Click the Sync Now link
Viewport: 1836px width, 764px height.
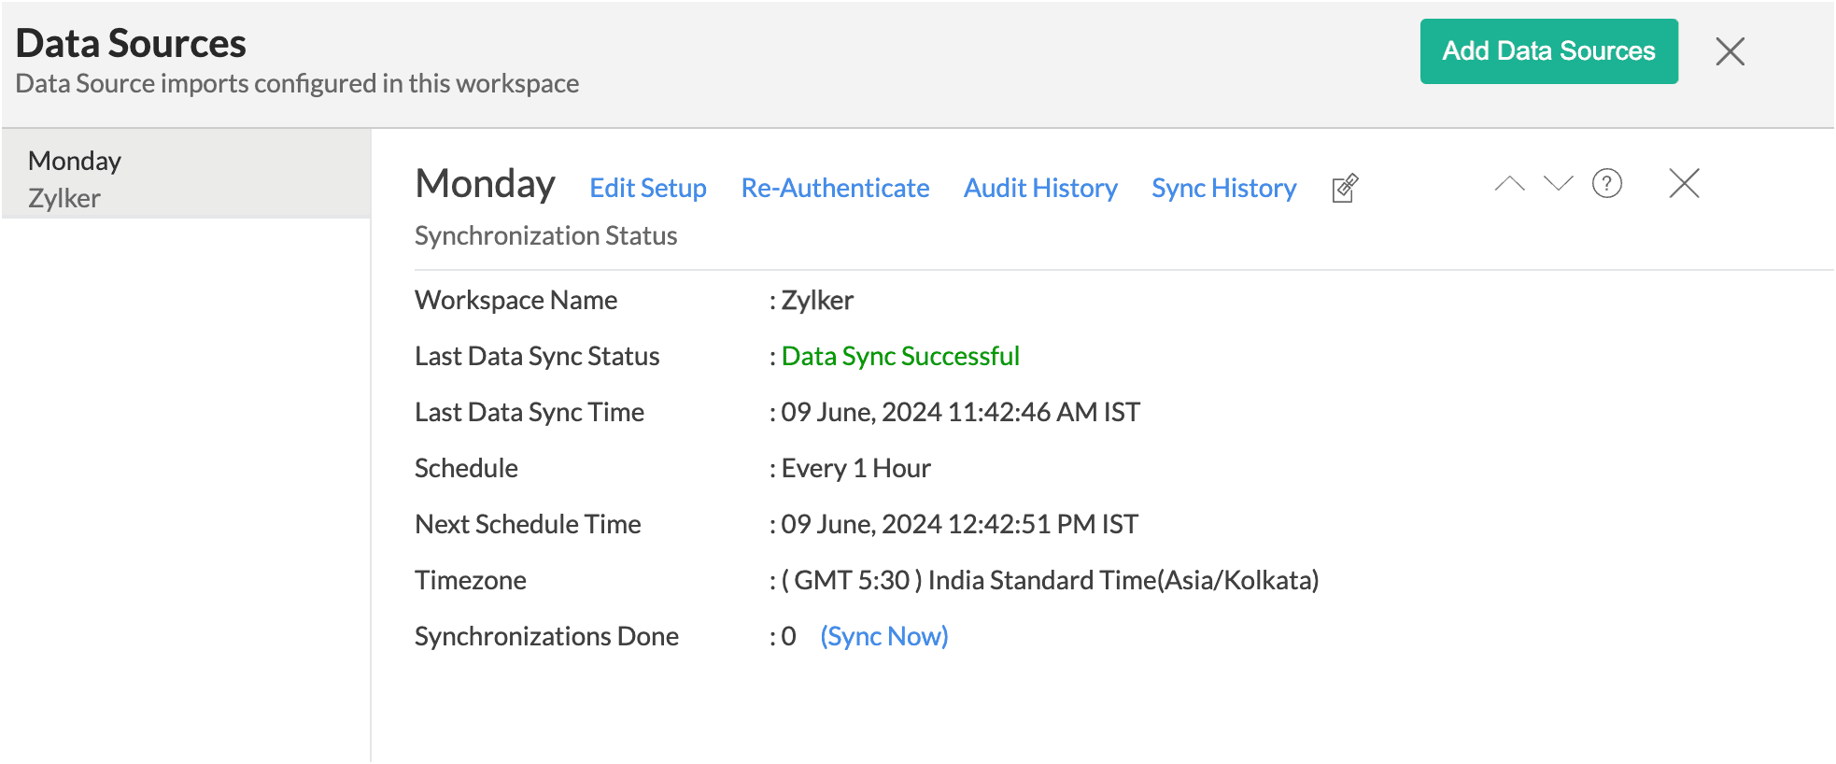(x=883, y=636)
